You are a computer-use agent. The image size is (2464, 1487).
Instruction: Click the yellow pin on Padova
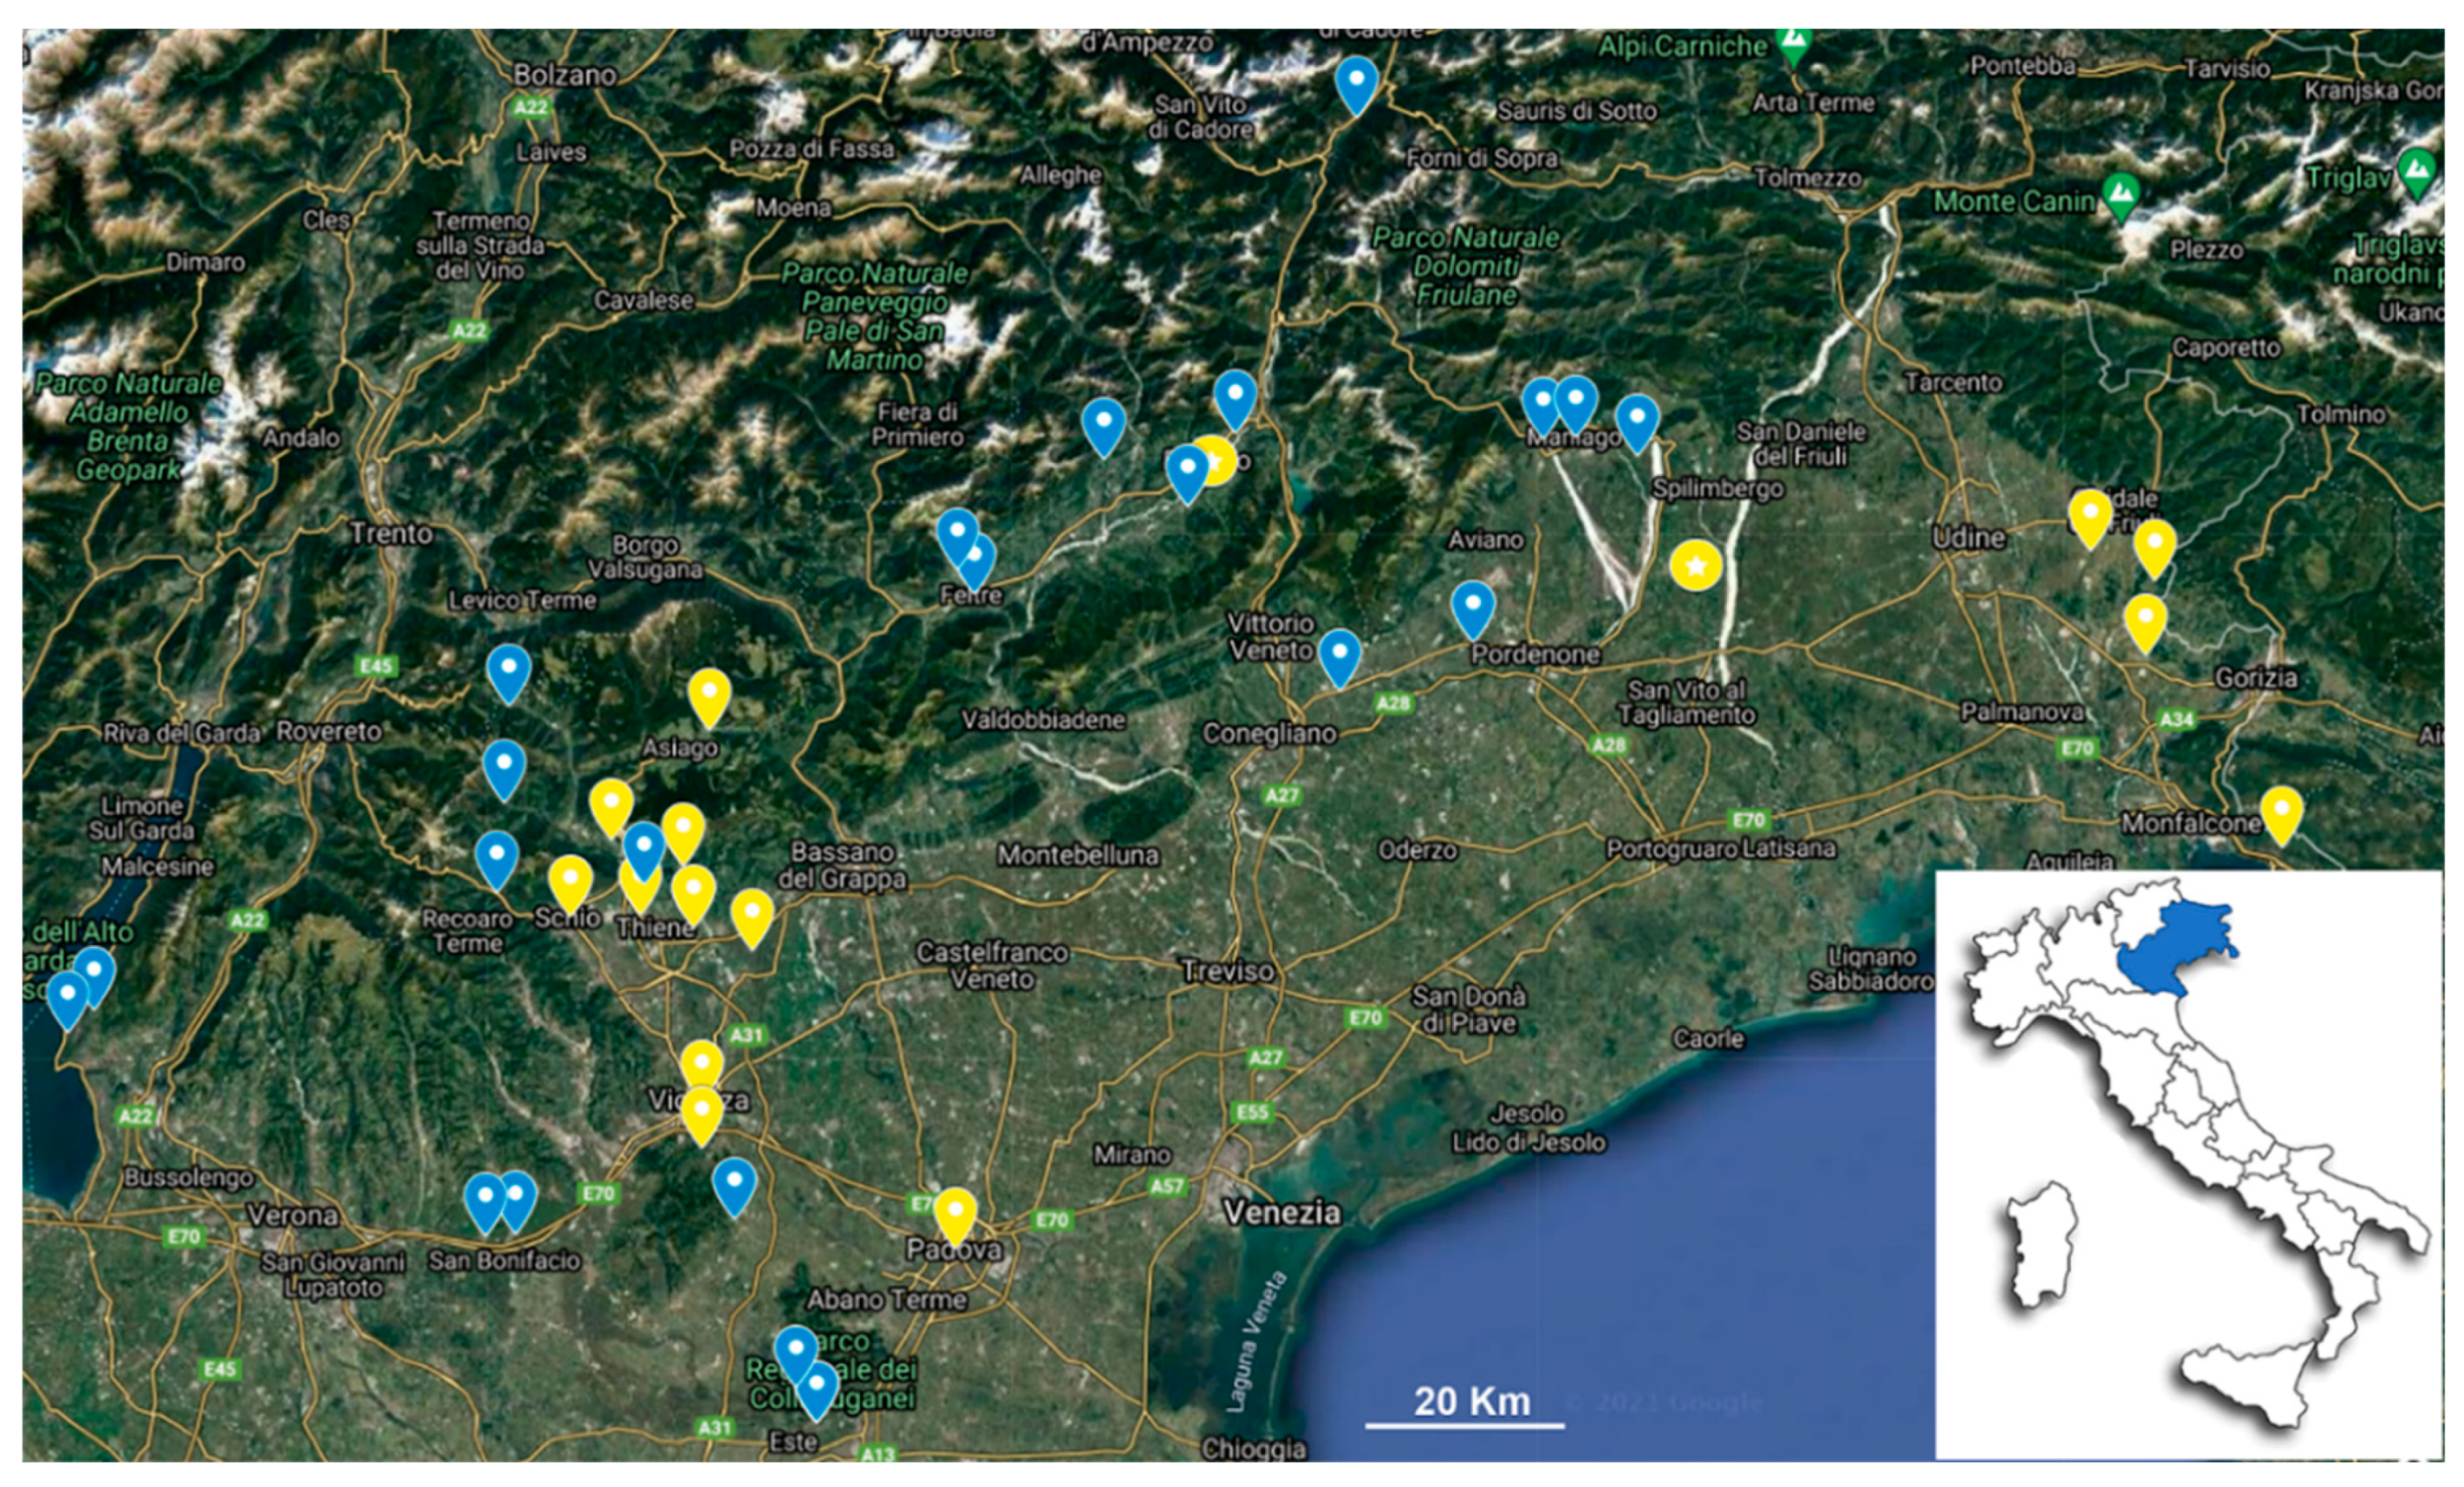[955, 1212]
